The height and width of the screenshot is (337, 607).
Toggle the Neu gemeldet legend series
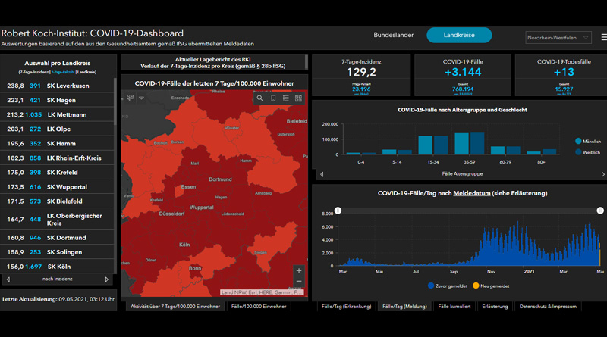tap(491, 286)
